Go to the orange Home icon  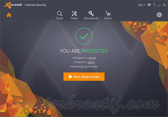pos(9,15)
